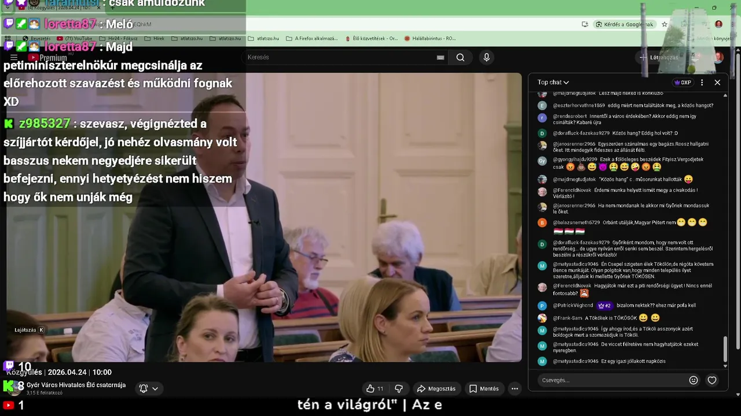
Task: Click loretta87 name on the Meló line
Action: (70, 24)
